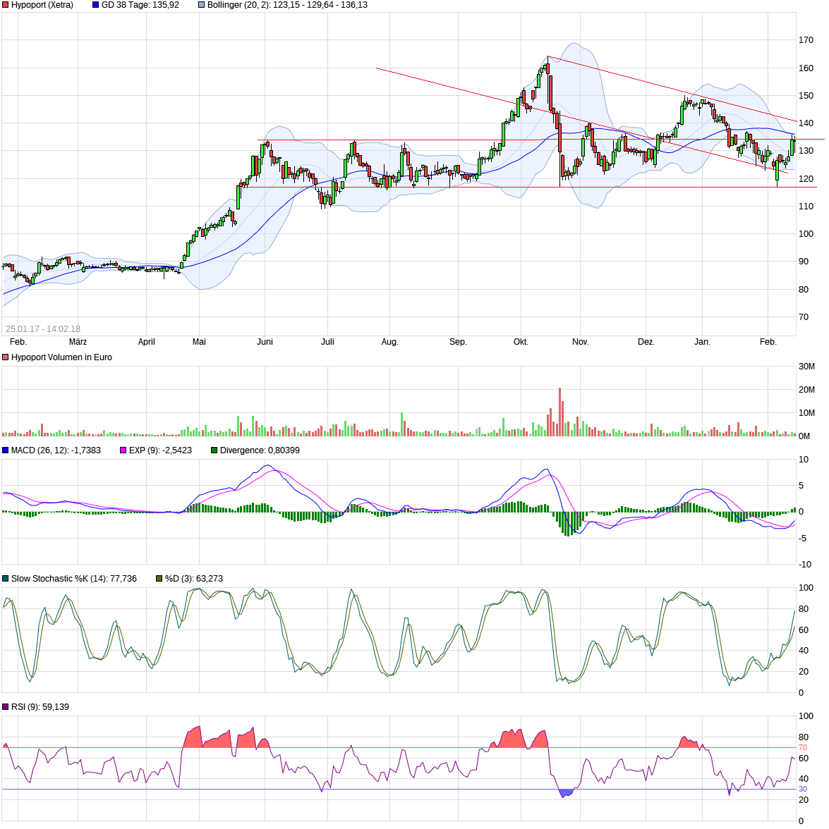Click the 0M volume axis label
This screenshot has width=829, height=829.
pyautogui.click(x=804, y=436)
